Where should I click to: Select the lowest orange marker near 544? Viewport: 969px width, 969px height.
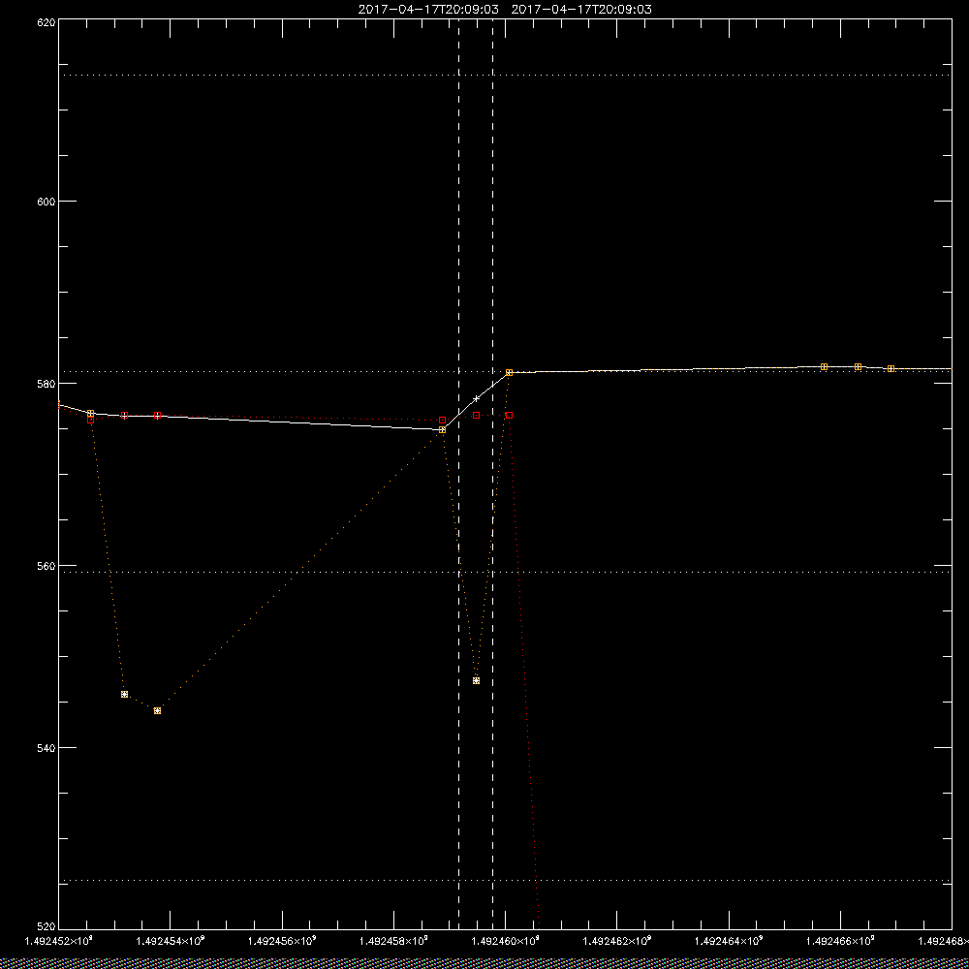pyautogui.click(x=158, y=710)
